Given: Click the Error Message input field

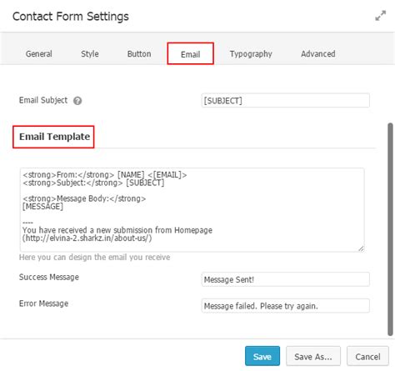Looking at the screenshot, I should [286, 306].
